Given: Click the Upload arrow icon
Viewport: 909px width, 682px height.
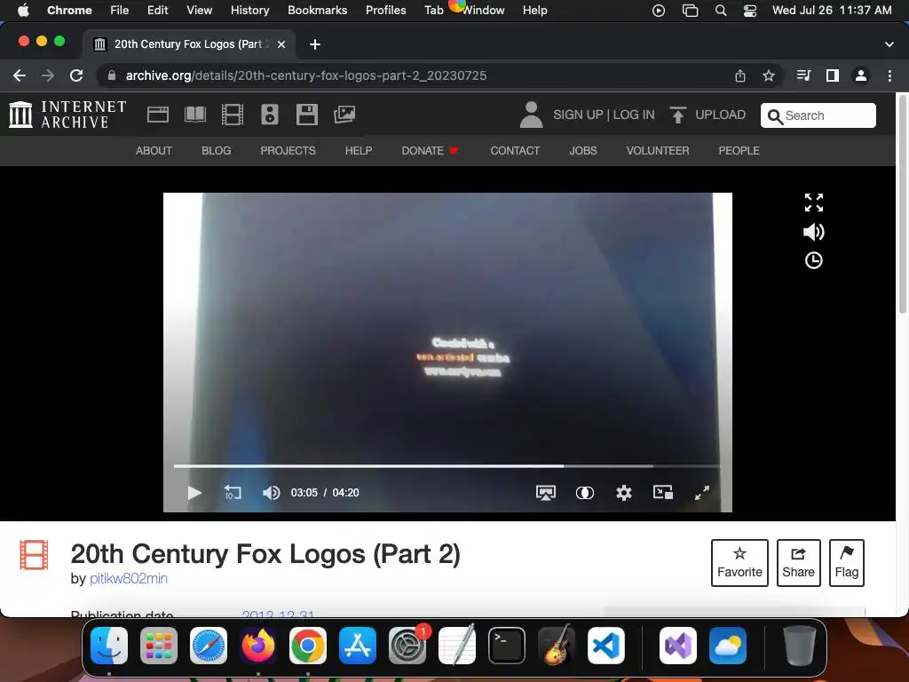Looking at the screenshot, I should point(677,115).
